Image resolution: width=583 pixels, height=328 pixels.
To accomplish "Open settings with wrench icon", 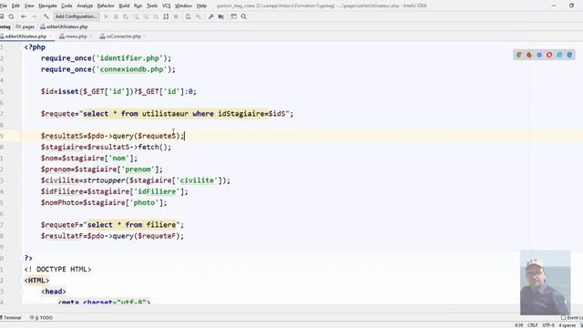I will pos(210,16).
